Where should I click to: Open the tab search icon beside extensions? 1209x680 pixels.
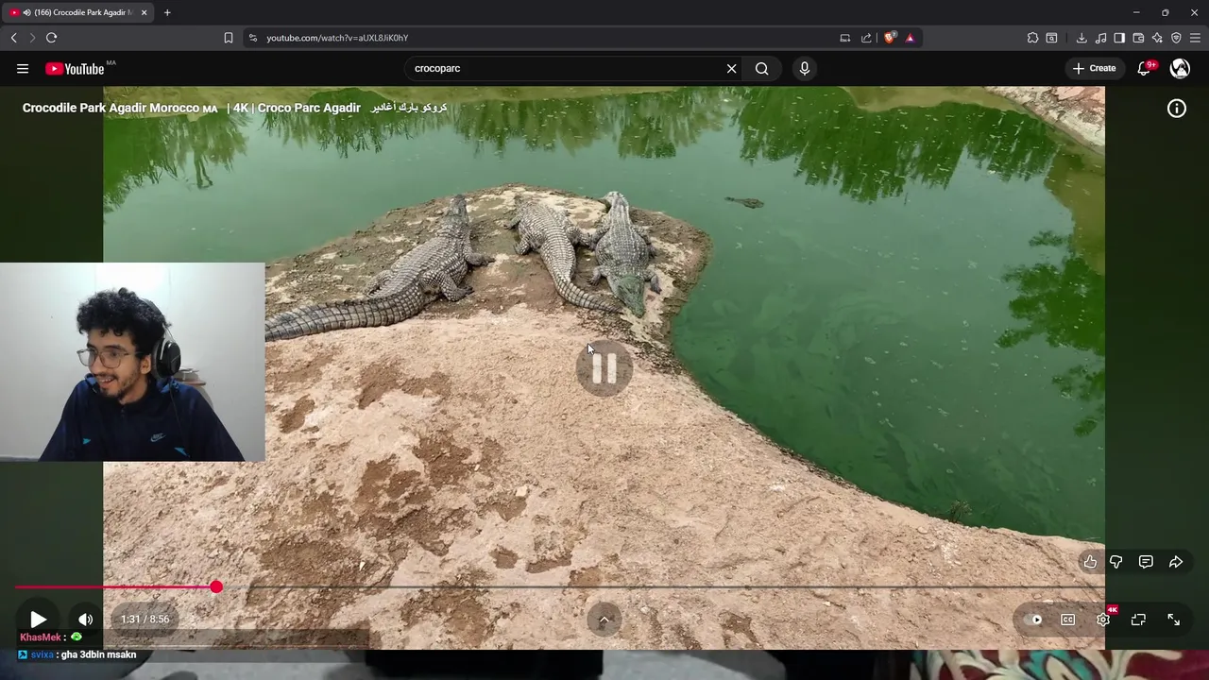pos(1051,38)
